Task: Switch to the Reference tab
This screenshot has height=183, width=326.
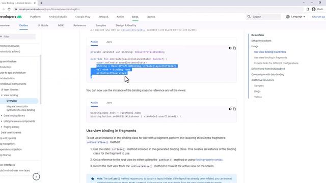Action: pyautogui.click(x=79, y=25)
